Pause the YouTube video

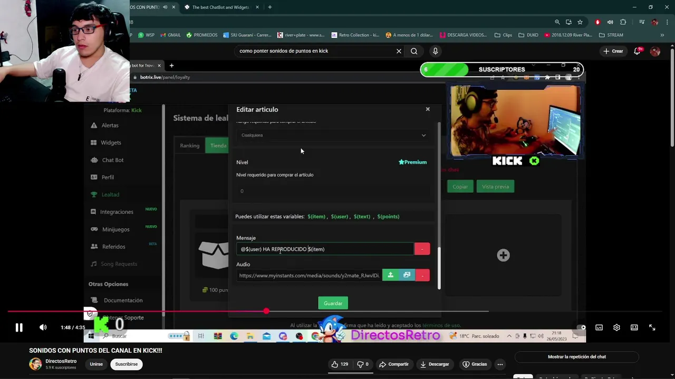[18, 327]
